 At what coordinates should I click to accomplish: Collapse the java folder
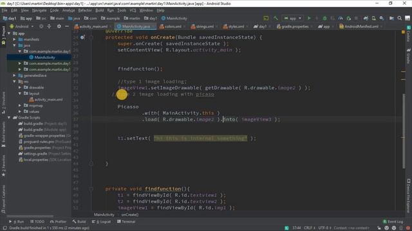pyautogui.click(x=15, y=46)
